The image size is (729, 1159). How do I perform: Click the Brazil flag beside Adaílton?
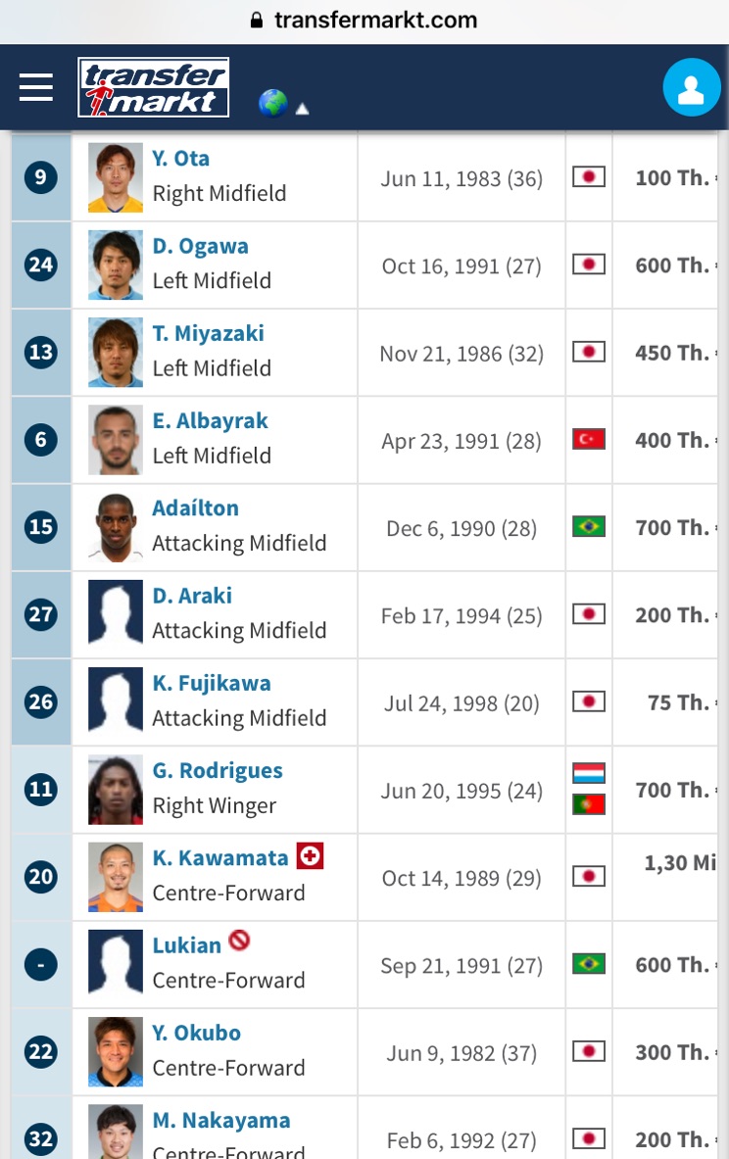(x=589, y=527)
